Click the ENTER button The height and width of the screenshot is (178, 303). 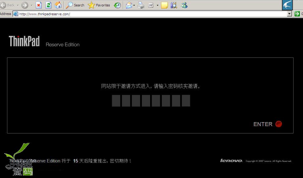(263, 124)
